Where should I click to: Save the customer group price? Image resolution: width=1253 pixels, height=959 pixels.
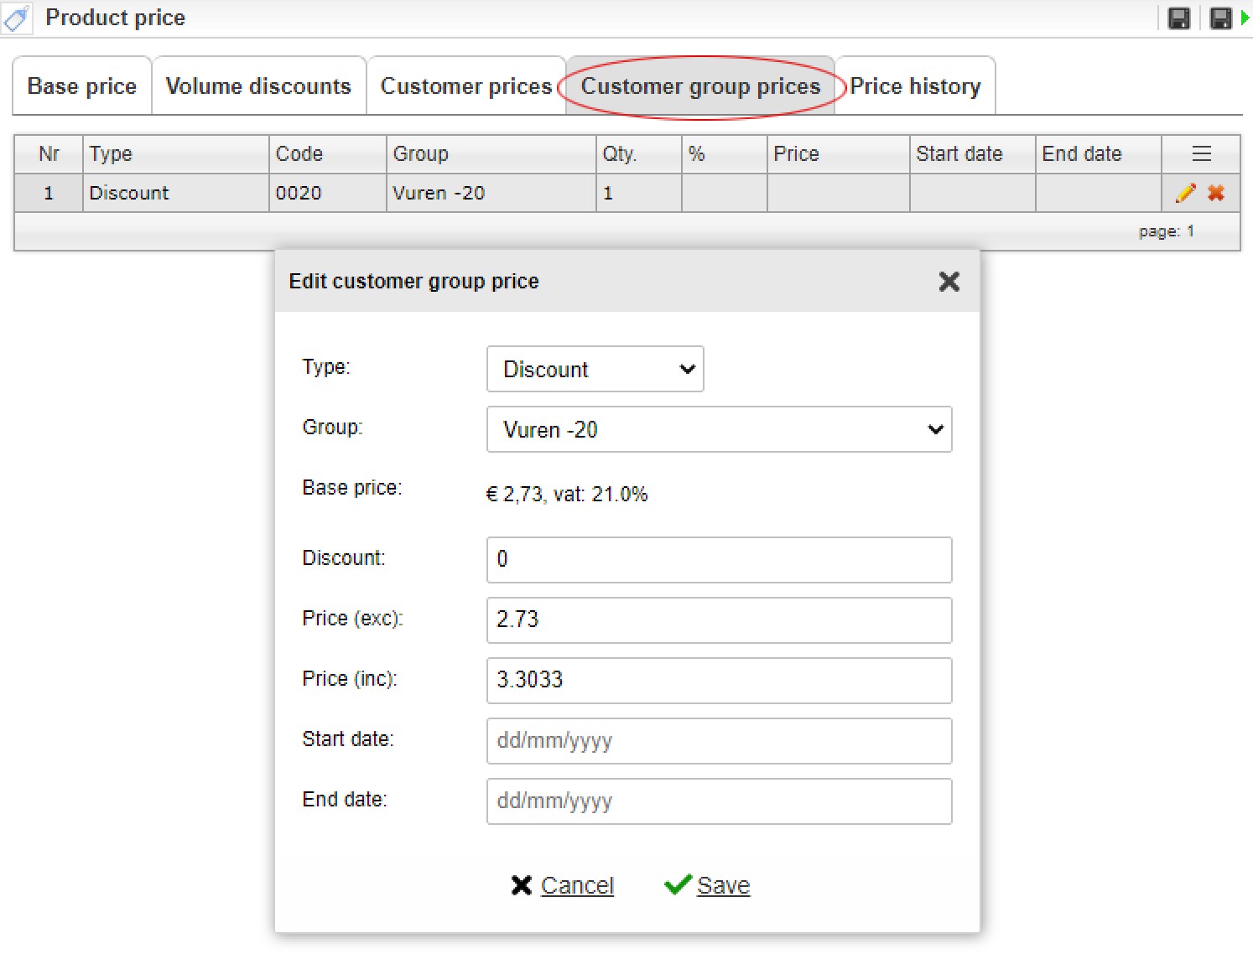point(723,884)
